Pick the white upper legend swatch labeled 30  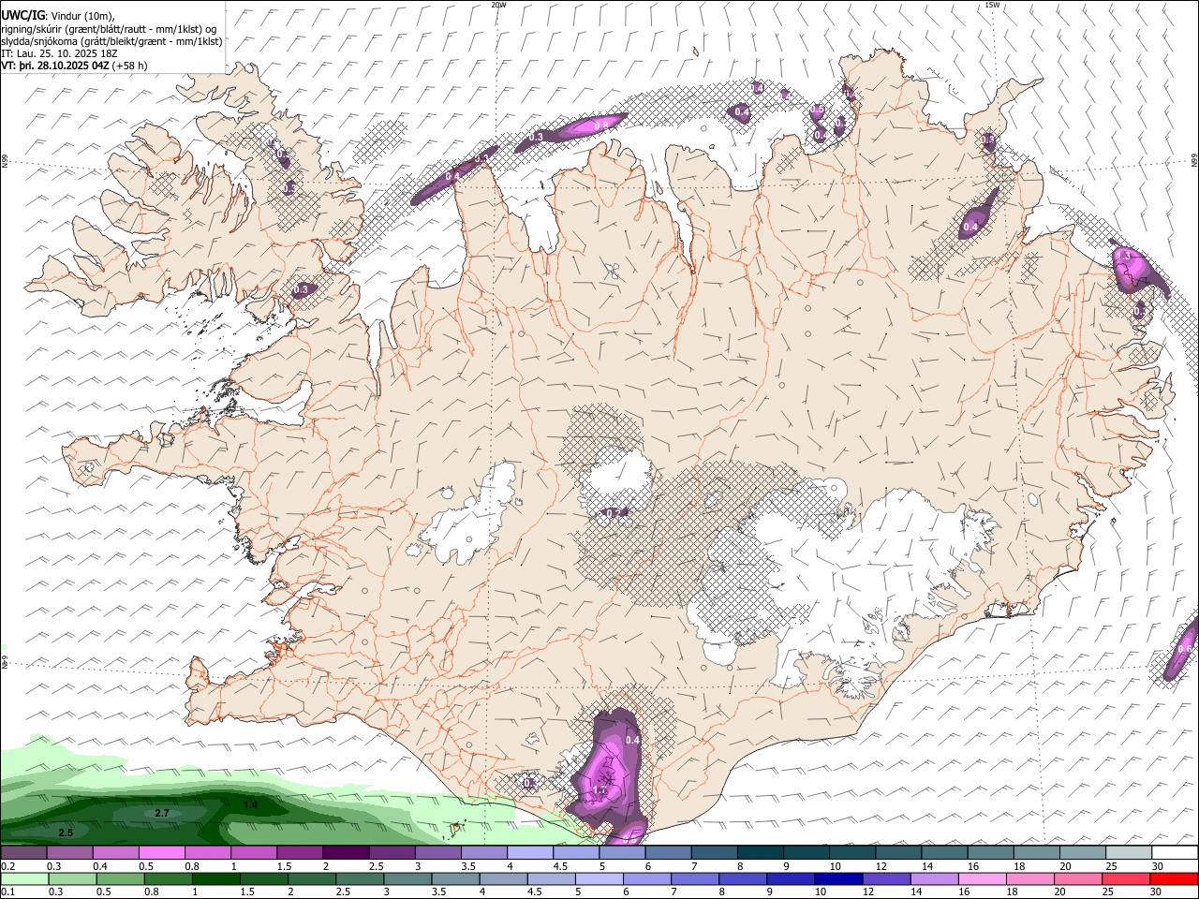[x=1175, y=853]
